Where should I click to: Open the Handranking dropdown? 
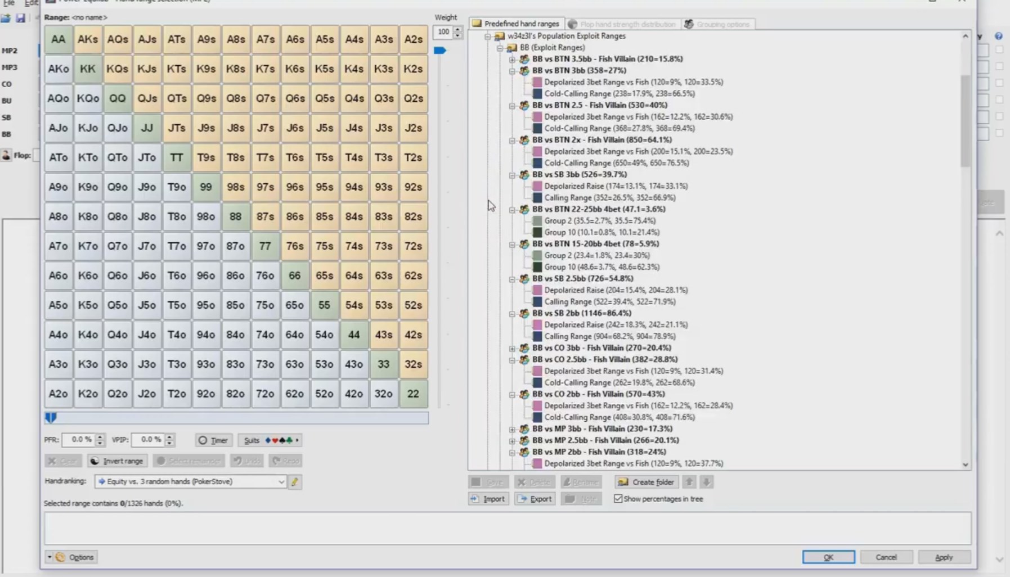[190, 481]
